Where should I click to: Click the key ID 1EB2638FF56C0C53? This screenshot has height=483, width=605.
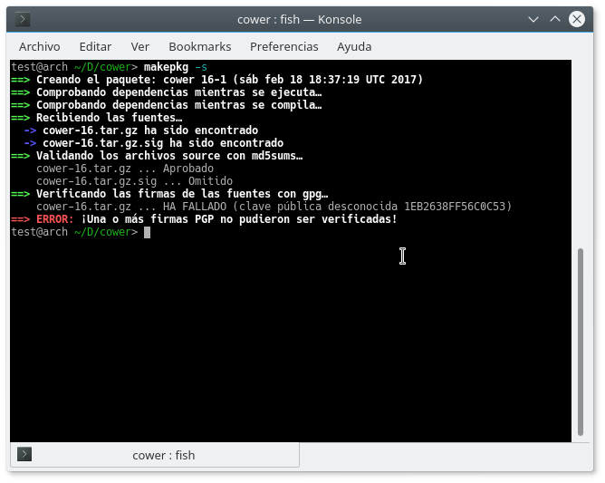(x=455, y=207)
